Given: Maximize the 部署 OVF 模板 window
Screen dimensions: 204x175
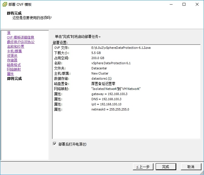Looking at the screenshot, I should pyautogui.click(x=184, y=4).
